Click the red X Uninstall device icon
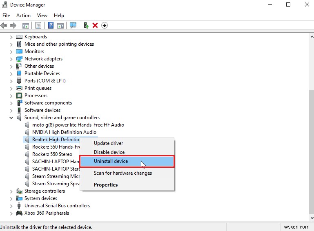This screenshot has height=231, width=314. click(x=95, y=25)
